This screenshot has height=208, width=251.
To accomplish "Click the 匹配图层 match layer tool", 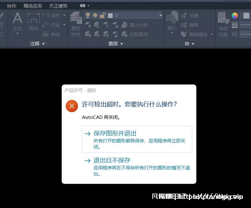I will [x=135, y=34].
